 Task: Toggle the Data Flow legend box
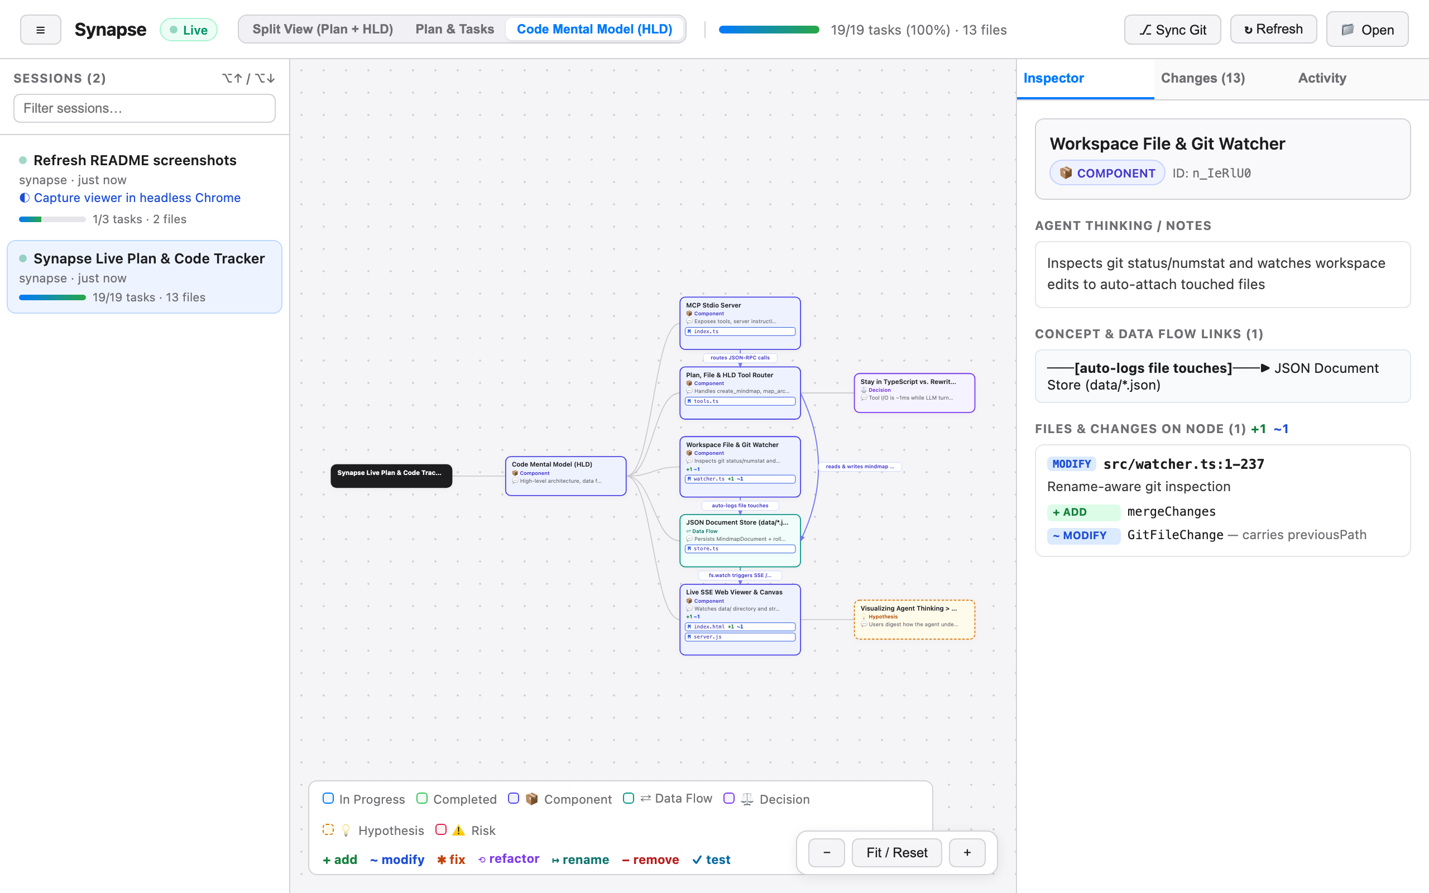(x=629, y=799)
